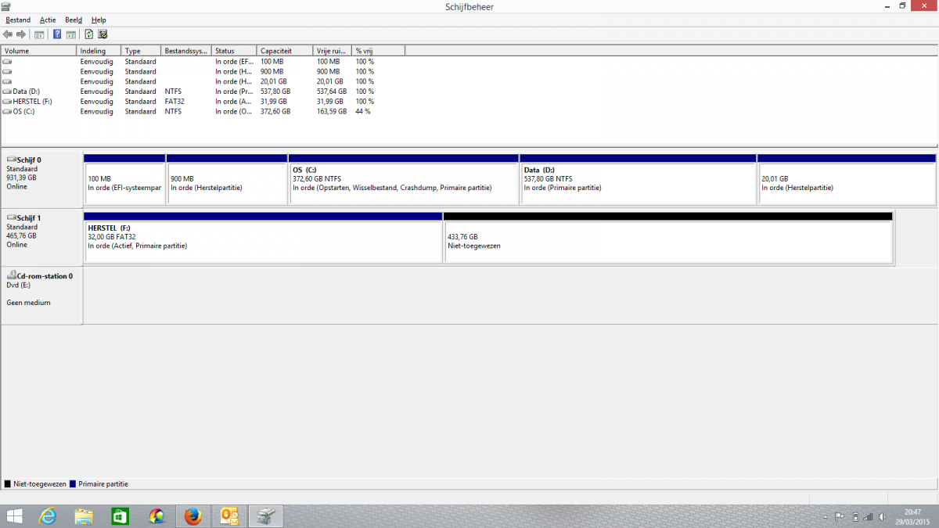Viewport: 939px width, 528px height.
Task: Select the HERSTEL (F:) row in volume list
Action: 203,102
